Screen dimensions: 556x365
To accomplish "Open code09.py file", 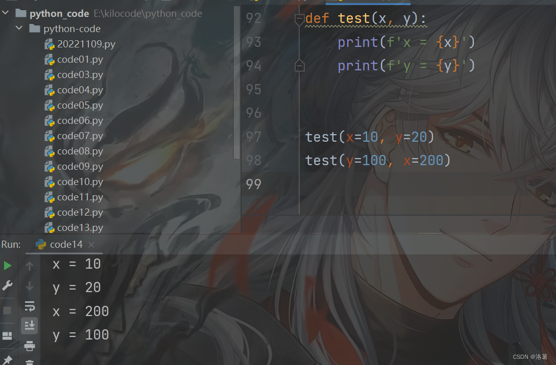I will click(74, 166).
